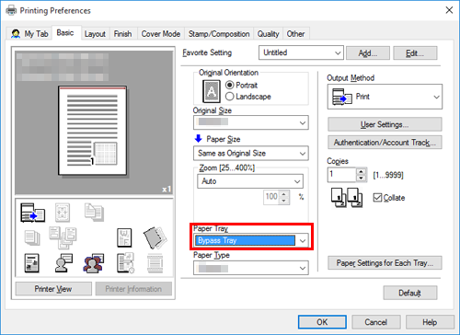Expand the Paper Size dropdown

tap(251, 153)
